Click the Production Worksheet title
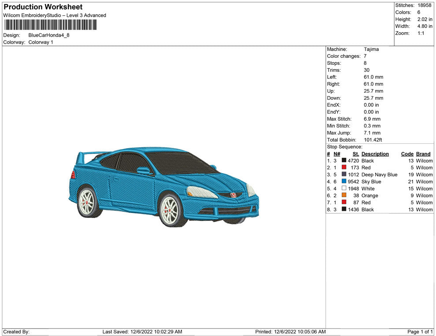The height and width of the screenshot is (336, 436). pyautogui.click(x=43, y=7)
